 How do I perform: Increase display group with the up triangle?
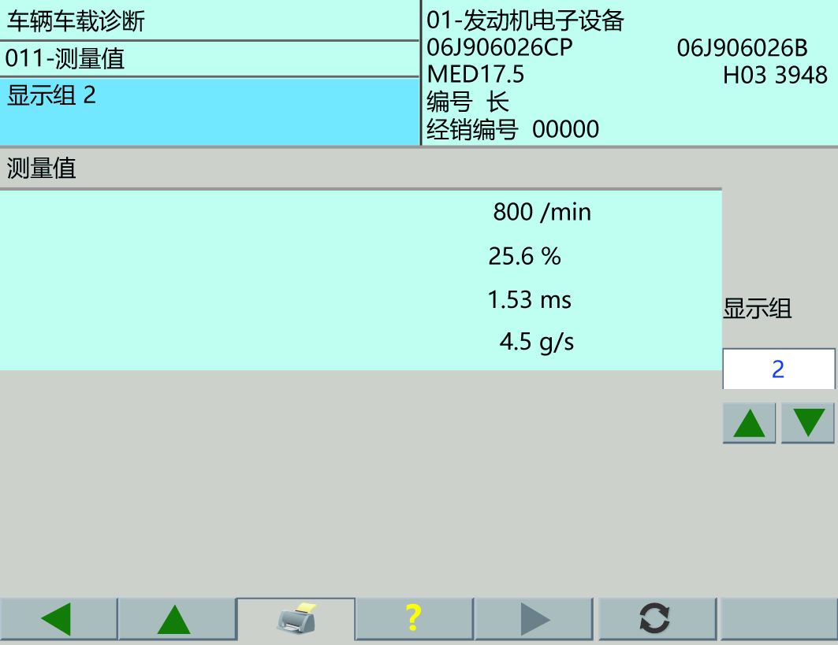pyautogui.click(x=747, y=421)
